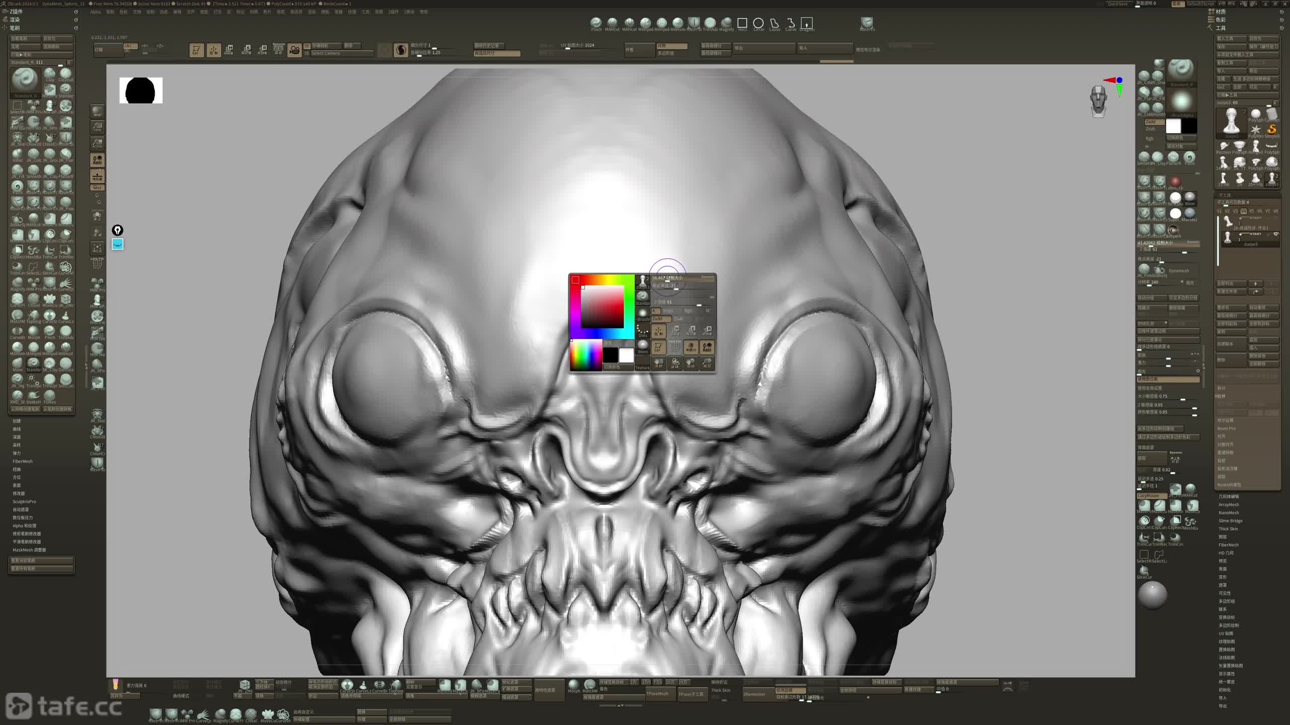
Task: Pick the Clay brush in left palette
Action: click(50, 75)
